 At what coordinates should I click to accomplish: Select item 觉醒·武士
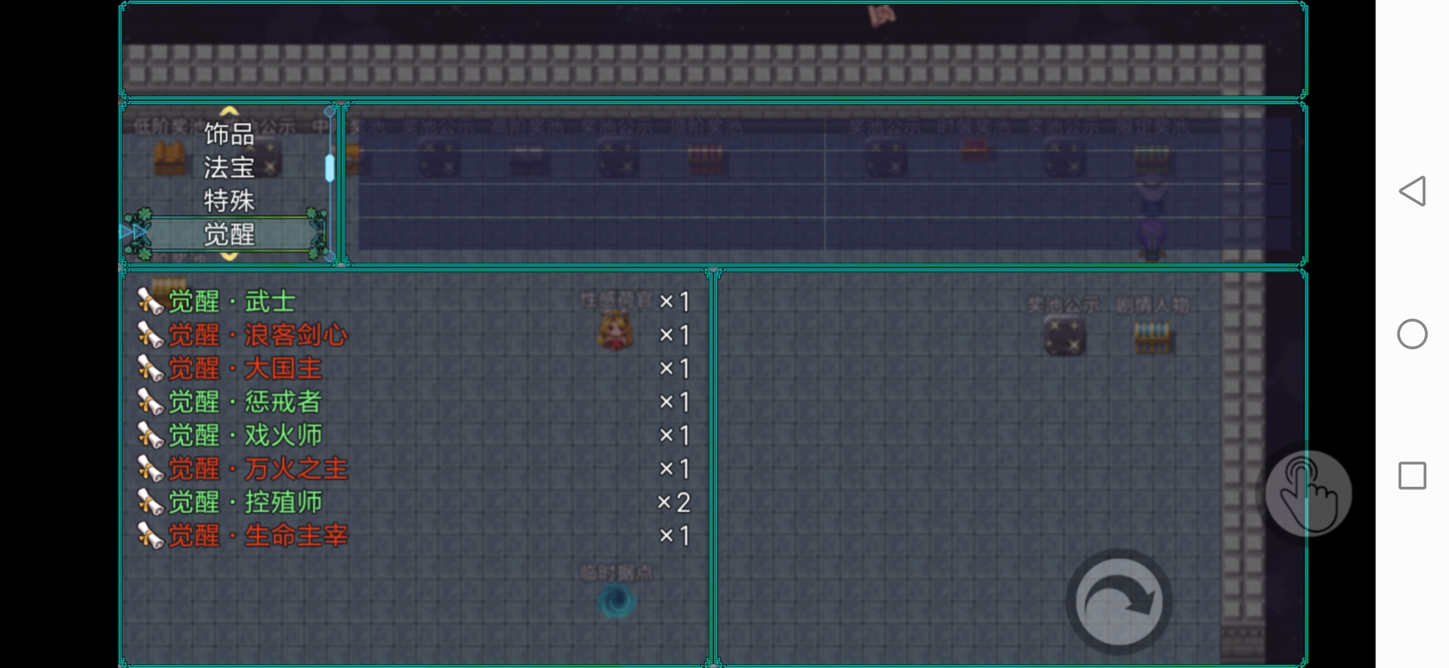pyautogui.click(x=414, y=302)
